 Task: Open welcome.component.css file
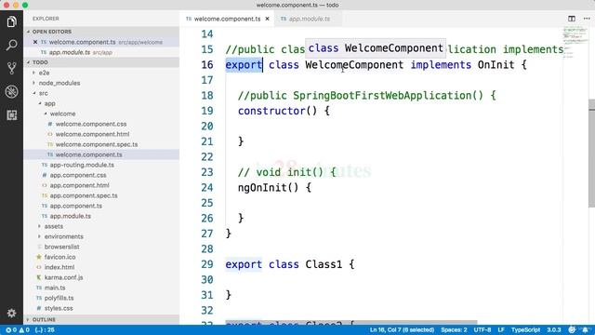pyautogui.click(x=91, y=124)
